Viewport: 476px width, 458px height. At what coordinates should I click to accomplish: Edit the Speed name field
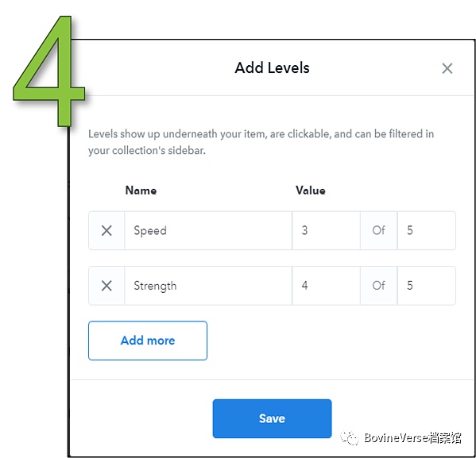[x=208, y=230]
